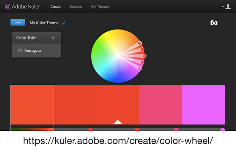Select the base swatch with white triangle
The image size is (236, 151).
(118, 105)
